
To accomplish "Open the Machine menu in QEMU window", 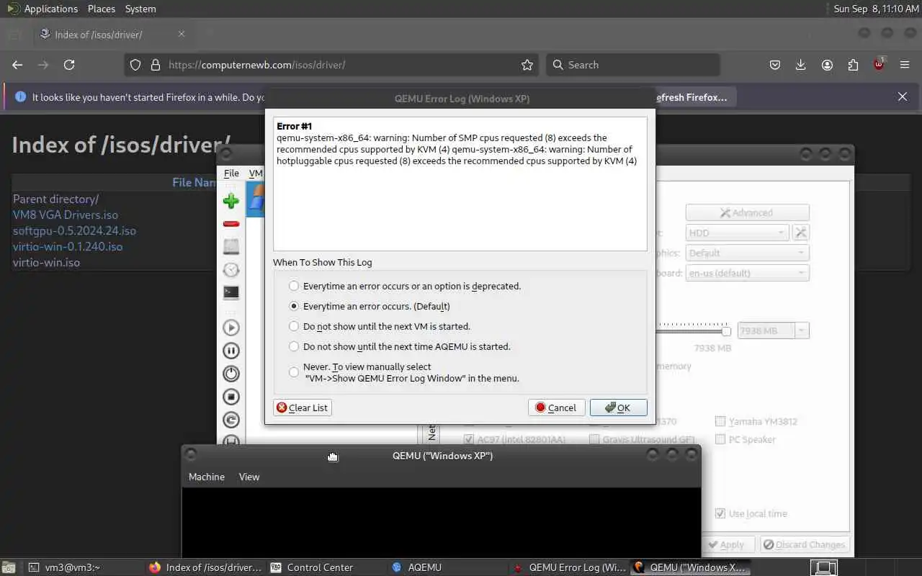I will 207,477.
